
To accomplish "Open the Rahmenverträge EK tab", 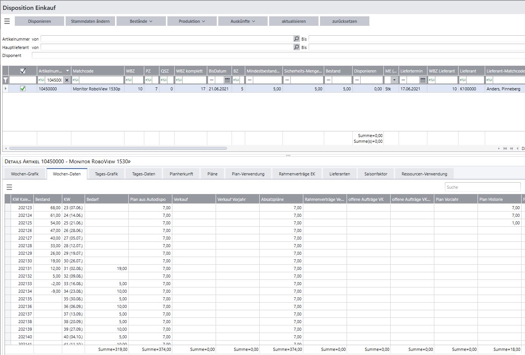I will [x=297, y=174].
